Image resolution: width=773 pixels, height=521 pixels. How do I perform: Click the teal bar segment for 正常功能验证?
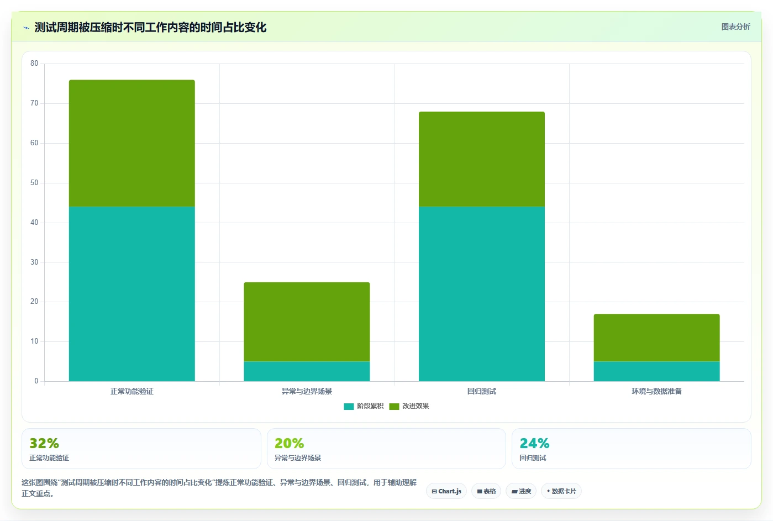(132, 294)
